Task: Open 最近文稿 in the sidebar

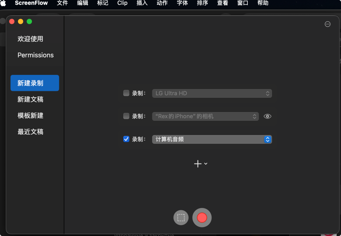Action: [30, 132]
